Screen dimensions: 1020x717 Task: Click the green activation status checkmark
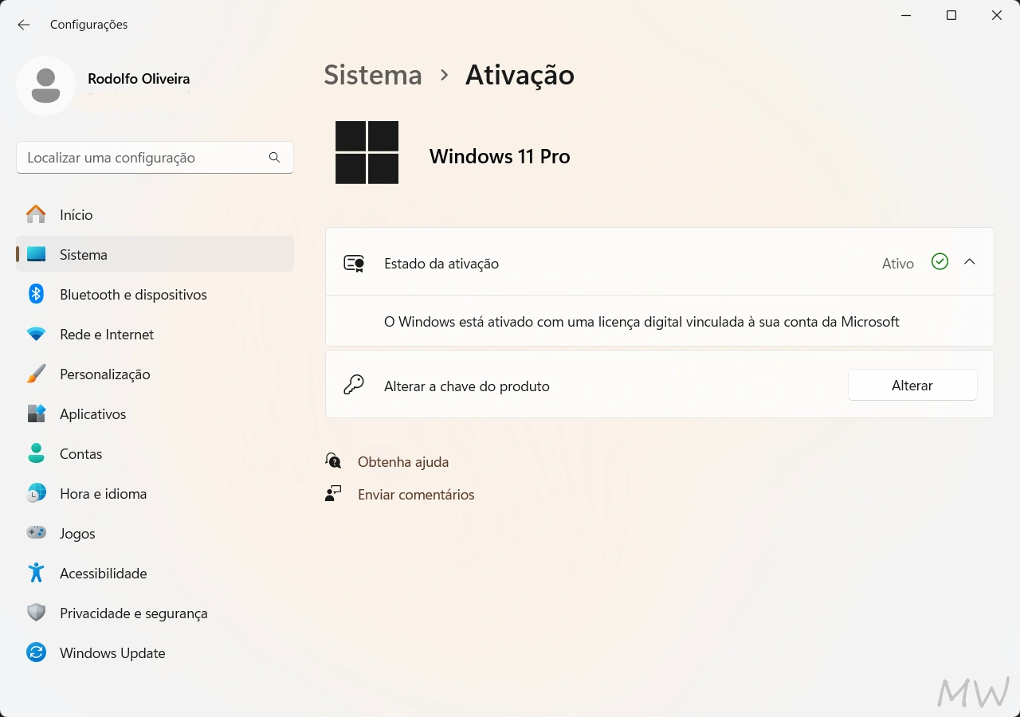click(940, 261)
